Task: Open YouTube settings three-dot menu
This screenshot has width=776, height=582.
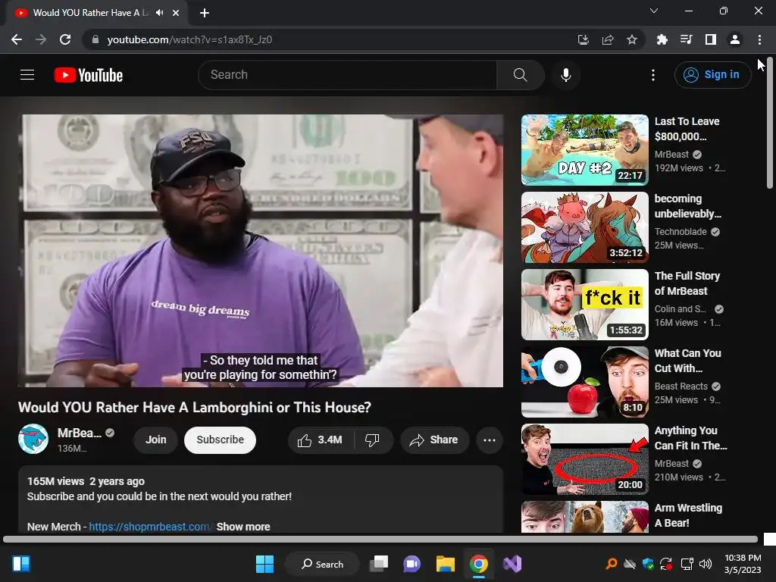Action: 653,75
